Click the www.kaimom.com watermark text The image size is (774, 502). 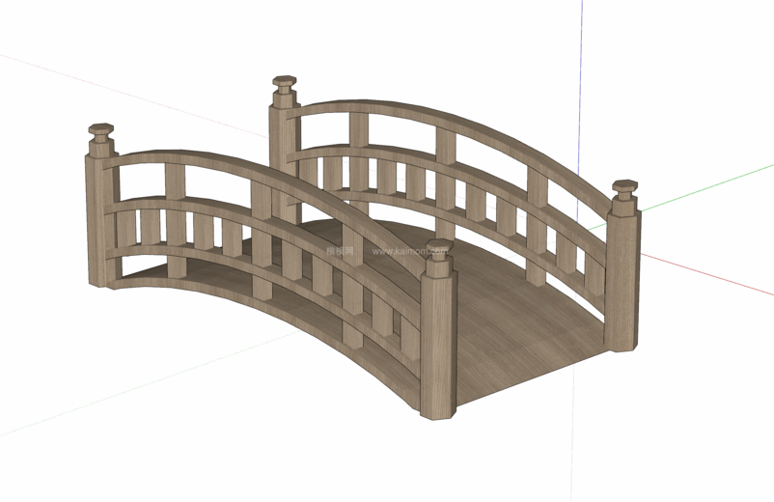[x=410, y=252]
